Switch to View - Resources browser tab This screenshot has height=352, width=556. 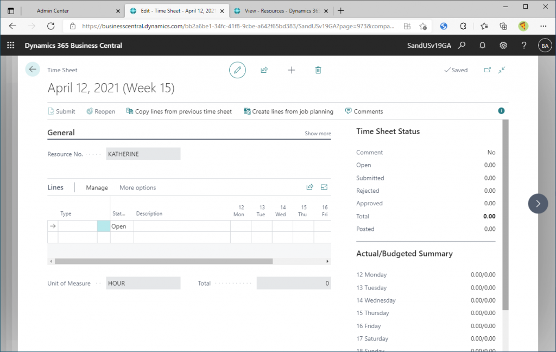(276, 11)
